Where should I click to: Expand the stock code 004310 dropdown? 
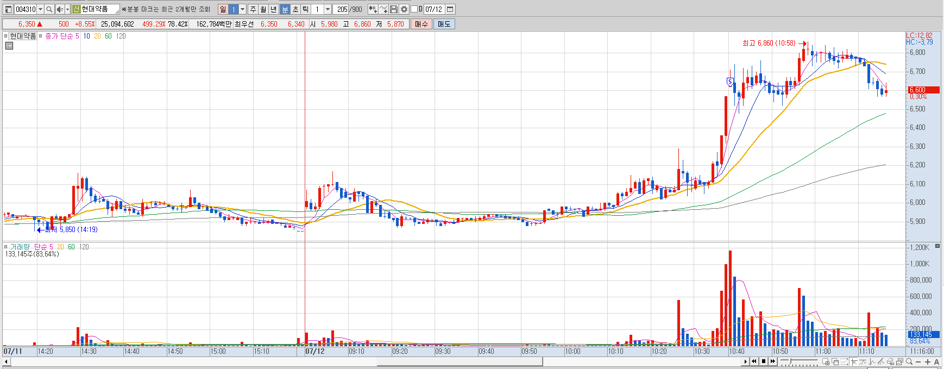coord(40,9)
